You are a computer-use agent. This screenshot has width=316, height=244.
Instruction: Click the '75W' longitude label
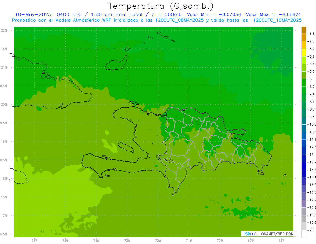[x=66, y=241]
